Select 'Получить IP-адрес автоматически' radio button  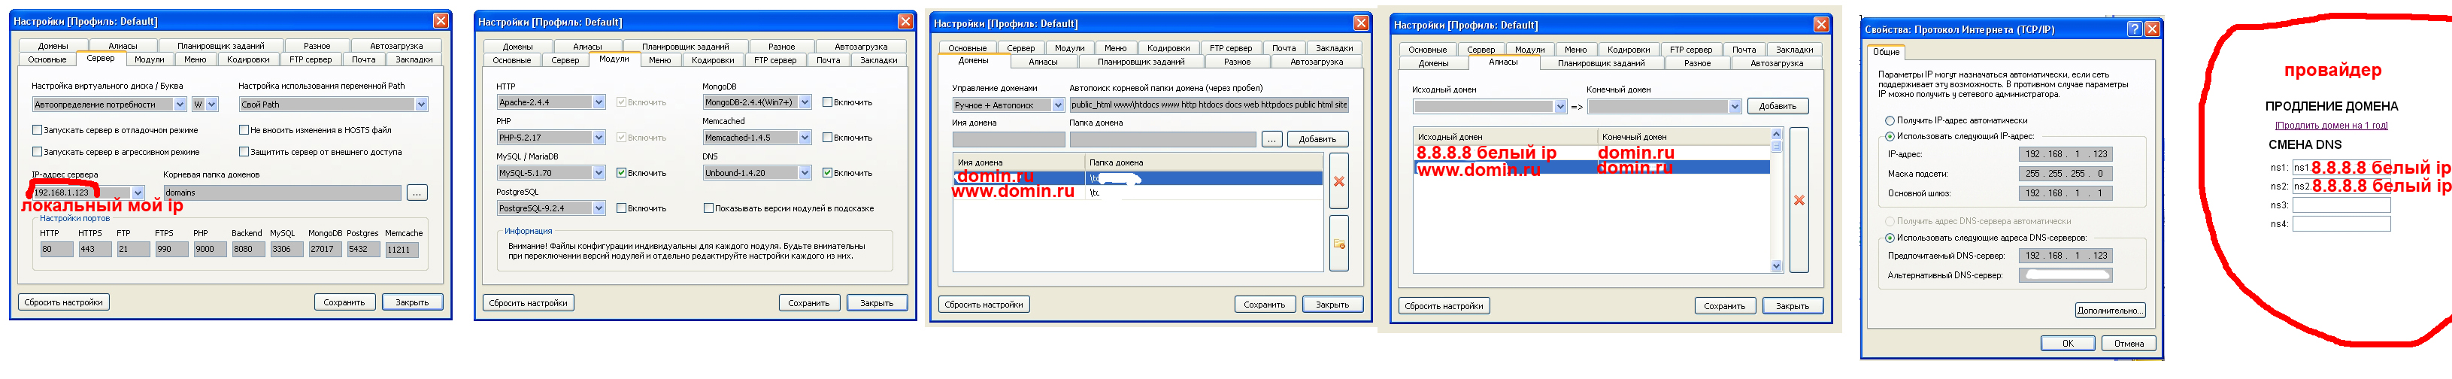[x=1890, y=121]
